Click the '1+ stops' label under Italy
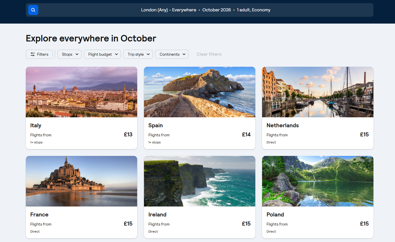The width and height of the screenshot is (395, 242). coord(36,142)
